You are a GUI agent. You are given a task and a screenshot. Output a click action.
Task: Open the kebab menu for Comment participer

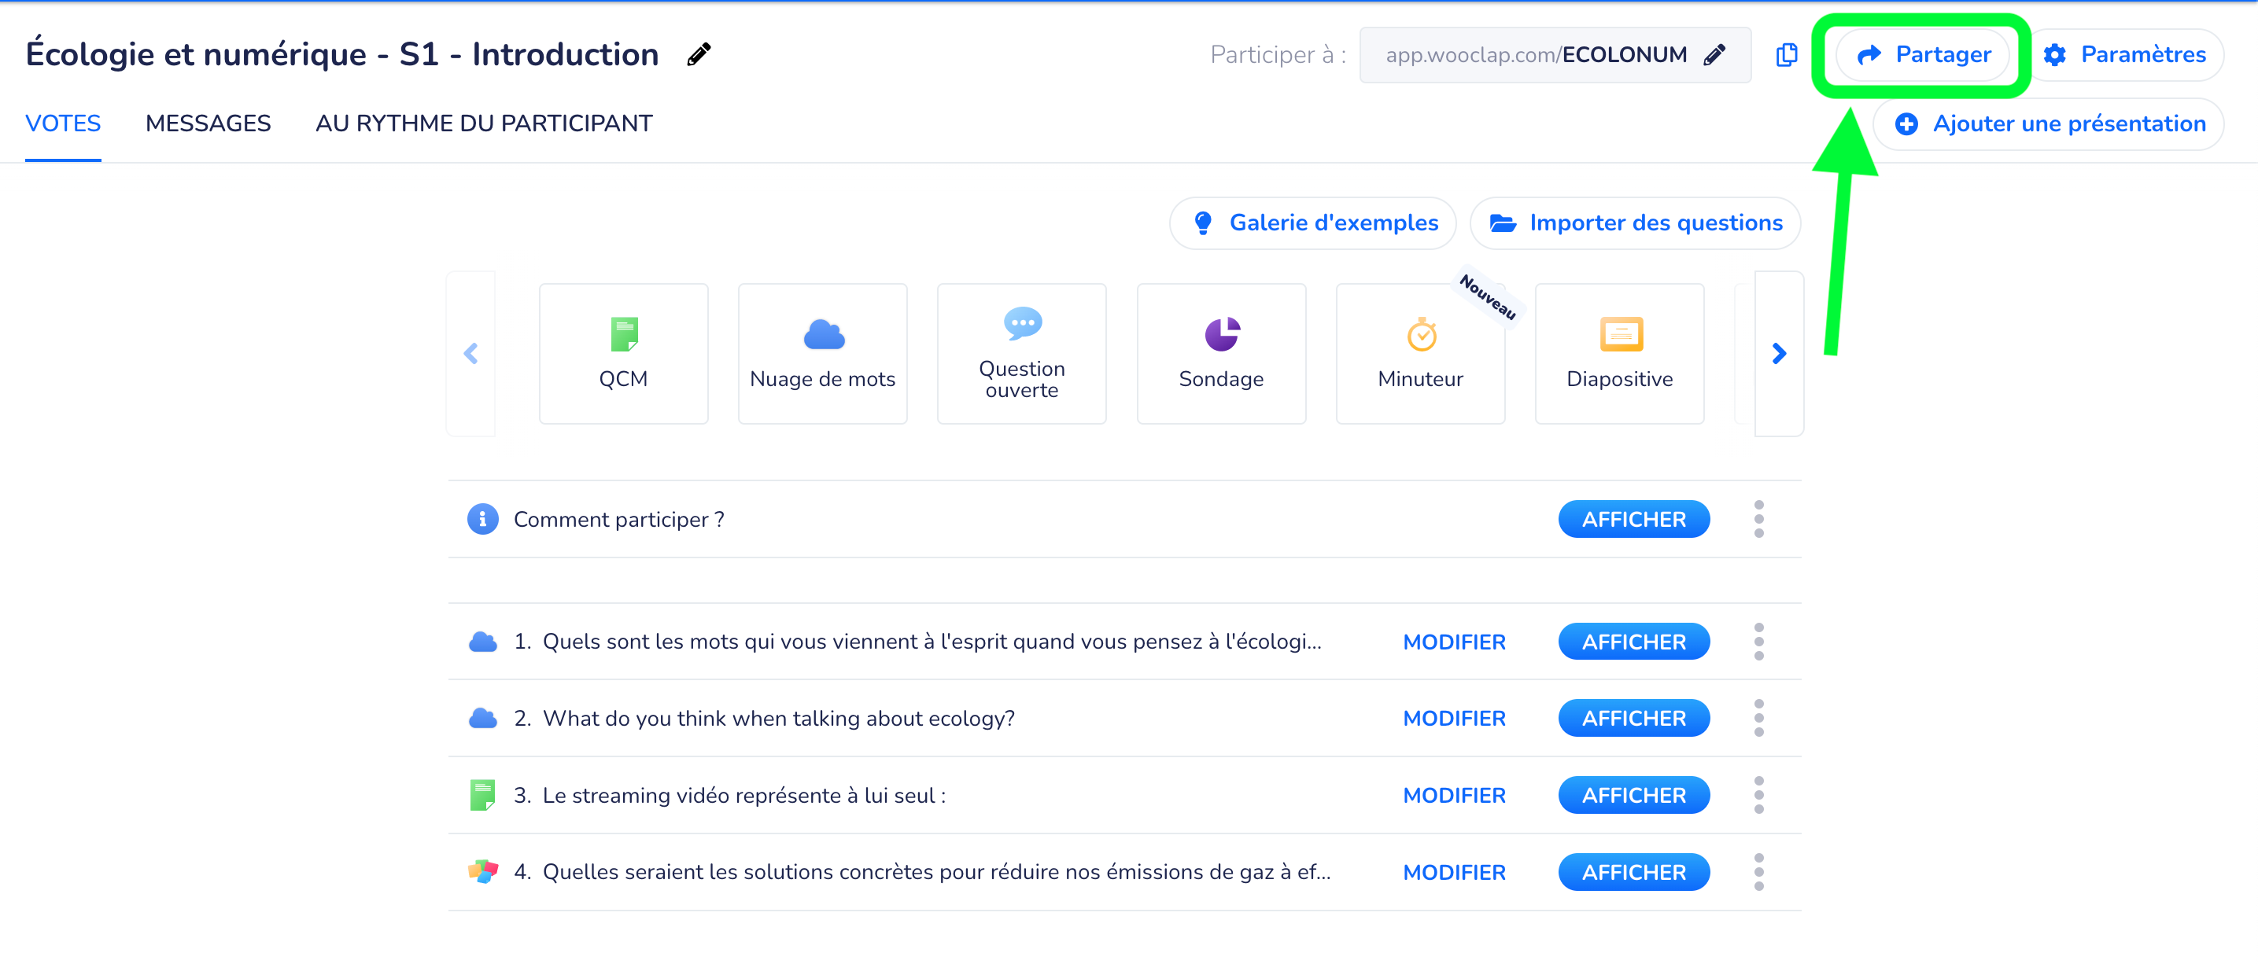[x=1759, y=518]
